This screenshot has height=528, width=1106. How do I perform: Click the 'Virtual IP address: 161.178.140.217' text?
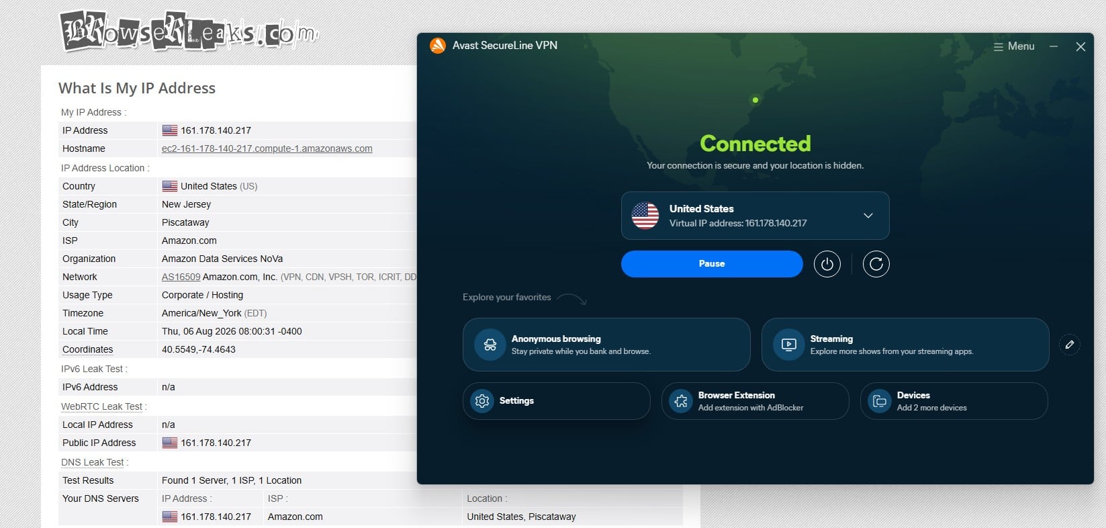click(x=738, y=223)
